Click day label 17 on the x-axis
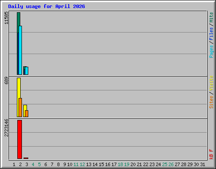Screen dimensions: 216x169 (114, 164)
